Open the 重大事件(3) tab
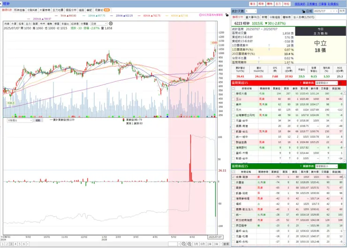This screenshot has width=347, height=248. pos(252,17)
